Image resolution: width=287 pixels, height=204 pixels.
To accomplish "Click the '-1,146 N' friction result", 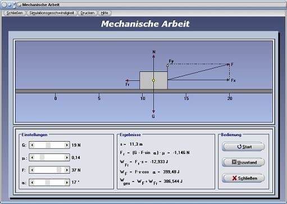I will point(181,152).
